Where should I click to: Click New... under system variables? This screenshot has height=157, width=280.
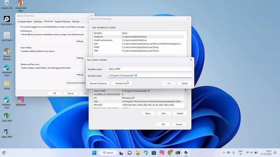pos(148,113)
